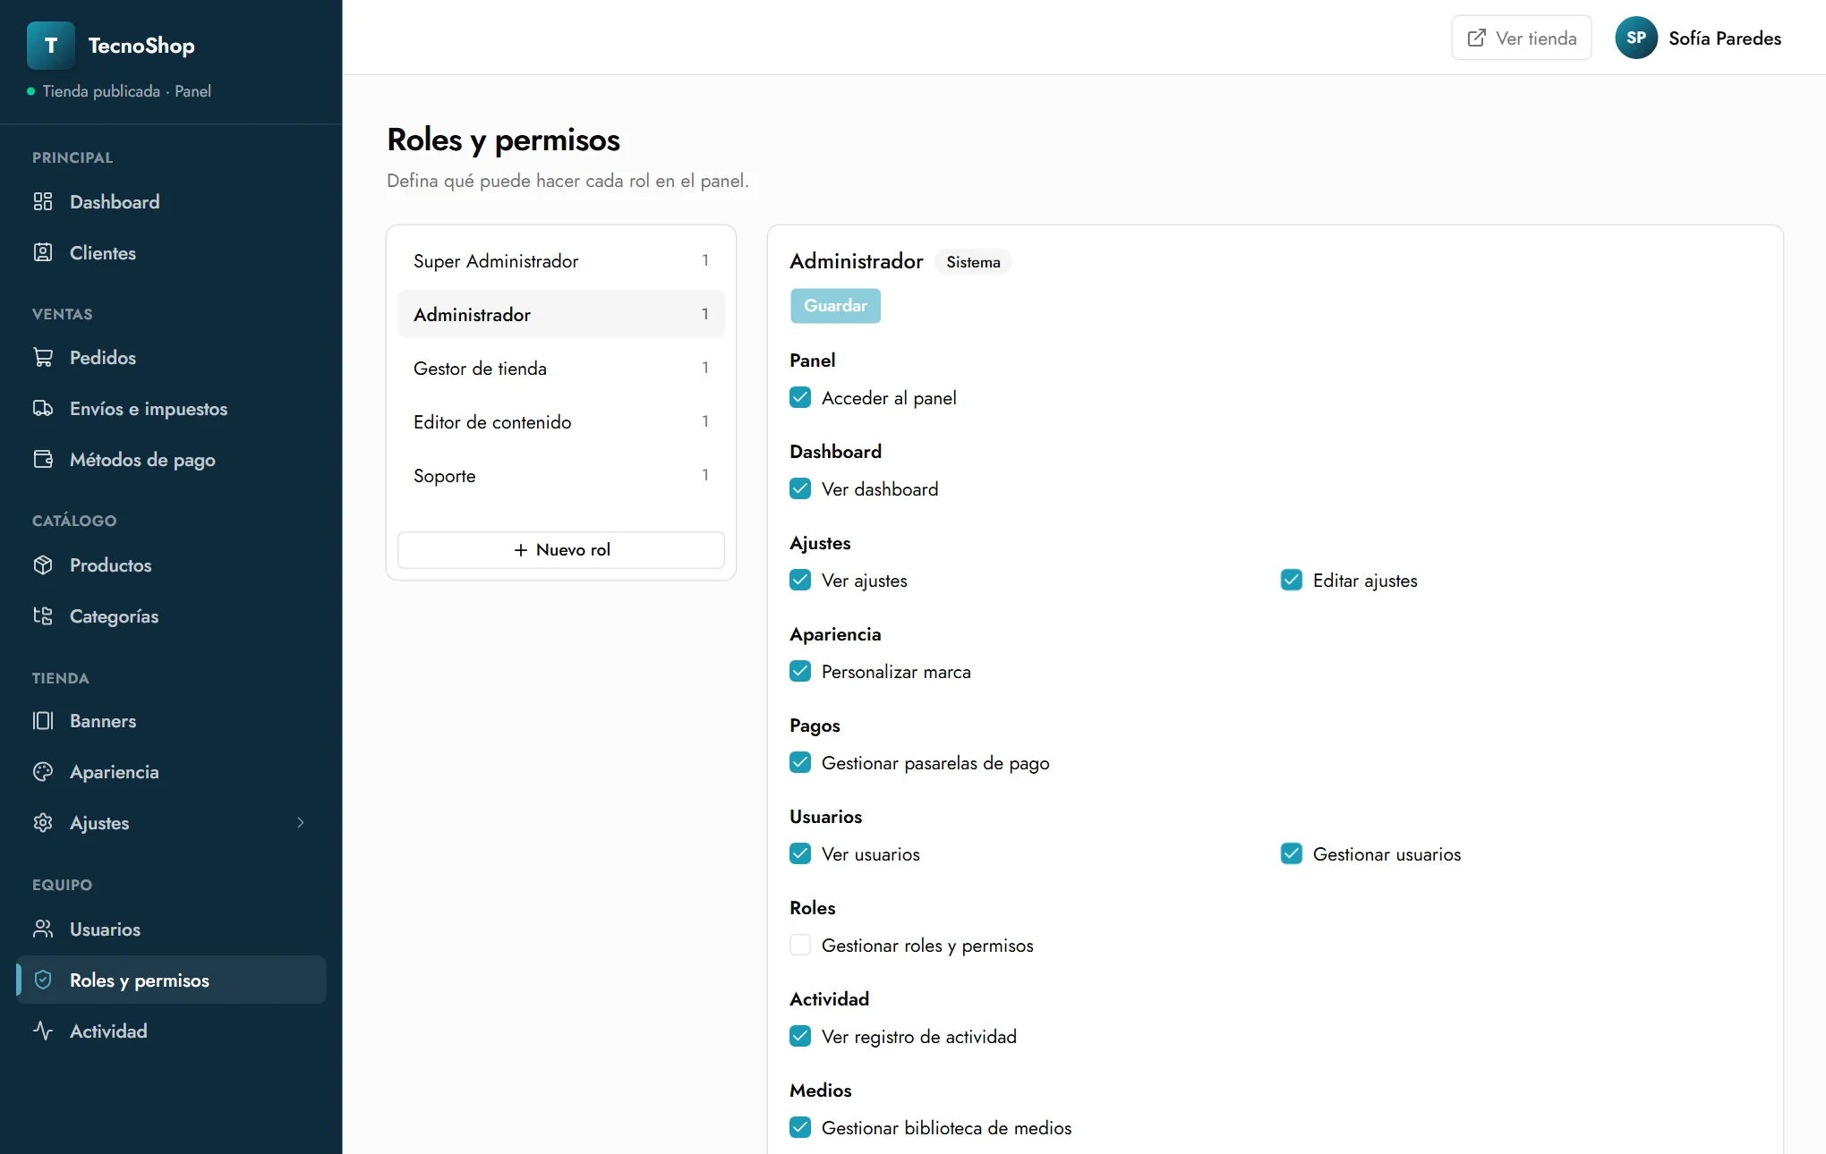This screenshot has height=1154, width=1826.
Task: Click the TecnoShop logo icon
Action: coord(51,46)
